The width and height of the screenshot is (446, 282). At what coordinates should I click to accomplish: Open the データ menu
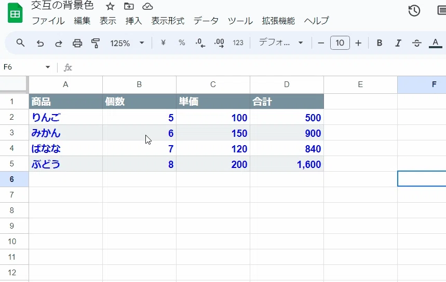(206, 21)
